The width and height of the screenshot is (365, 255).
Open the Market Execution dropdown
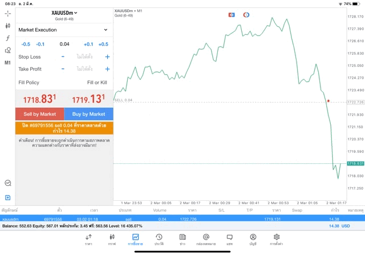coord(63,30)
